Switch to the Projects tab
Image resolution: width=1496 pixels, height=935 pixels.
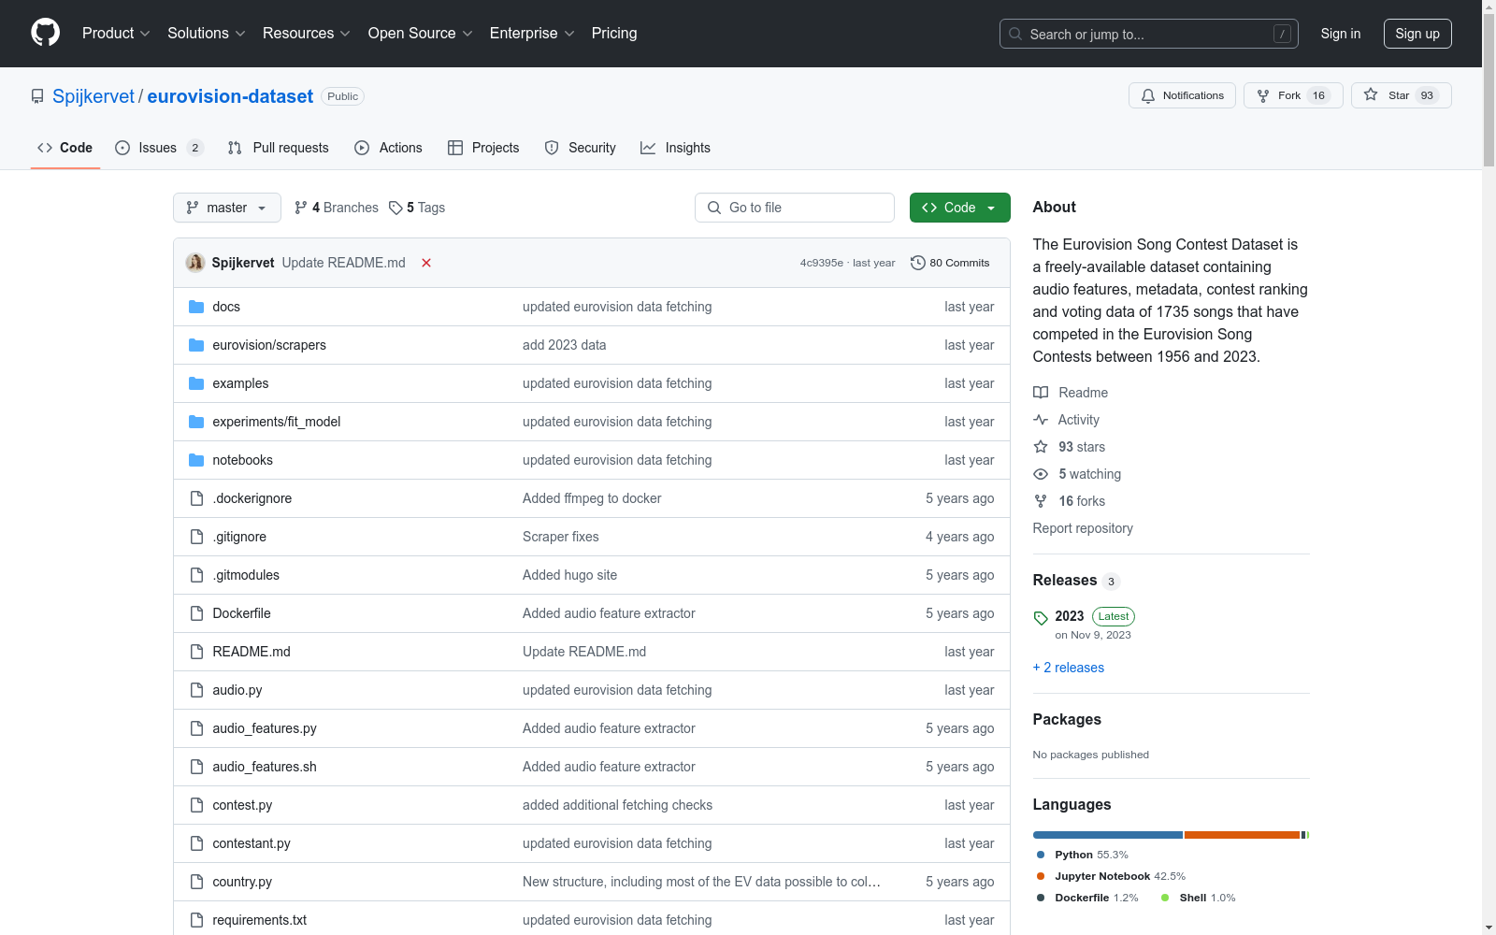(483, 148)
